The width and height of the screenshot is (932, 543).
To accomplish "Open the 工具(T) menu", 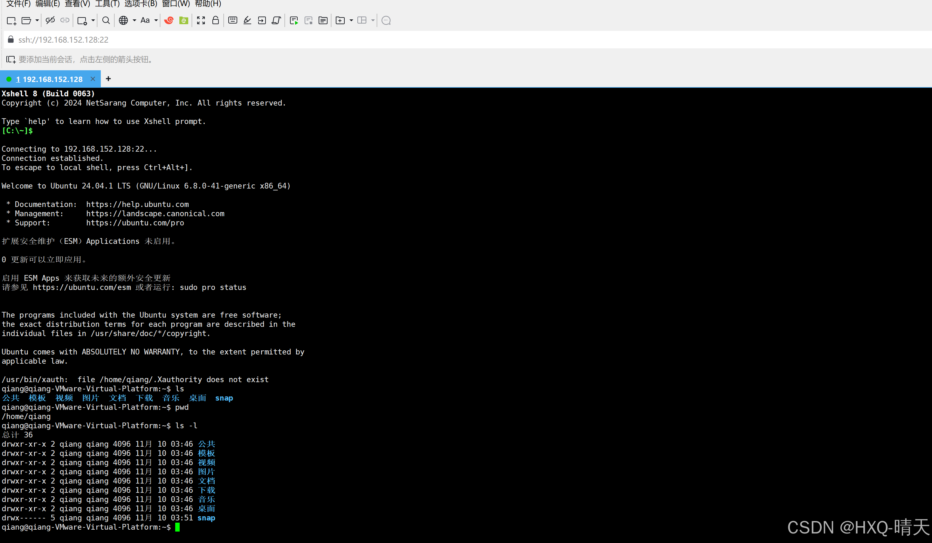I will pos(107,4).
